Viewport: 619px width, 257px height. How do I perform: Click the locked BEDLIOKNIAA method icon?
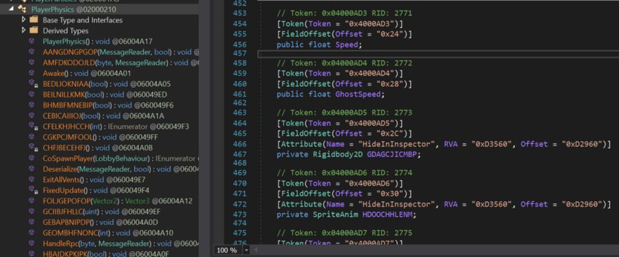[x=32, y=84]
